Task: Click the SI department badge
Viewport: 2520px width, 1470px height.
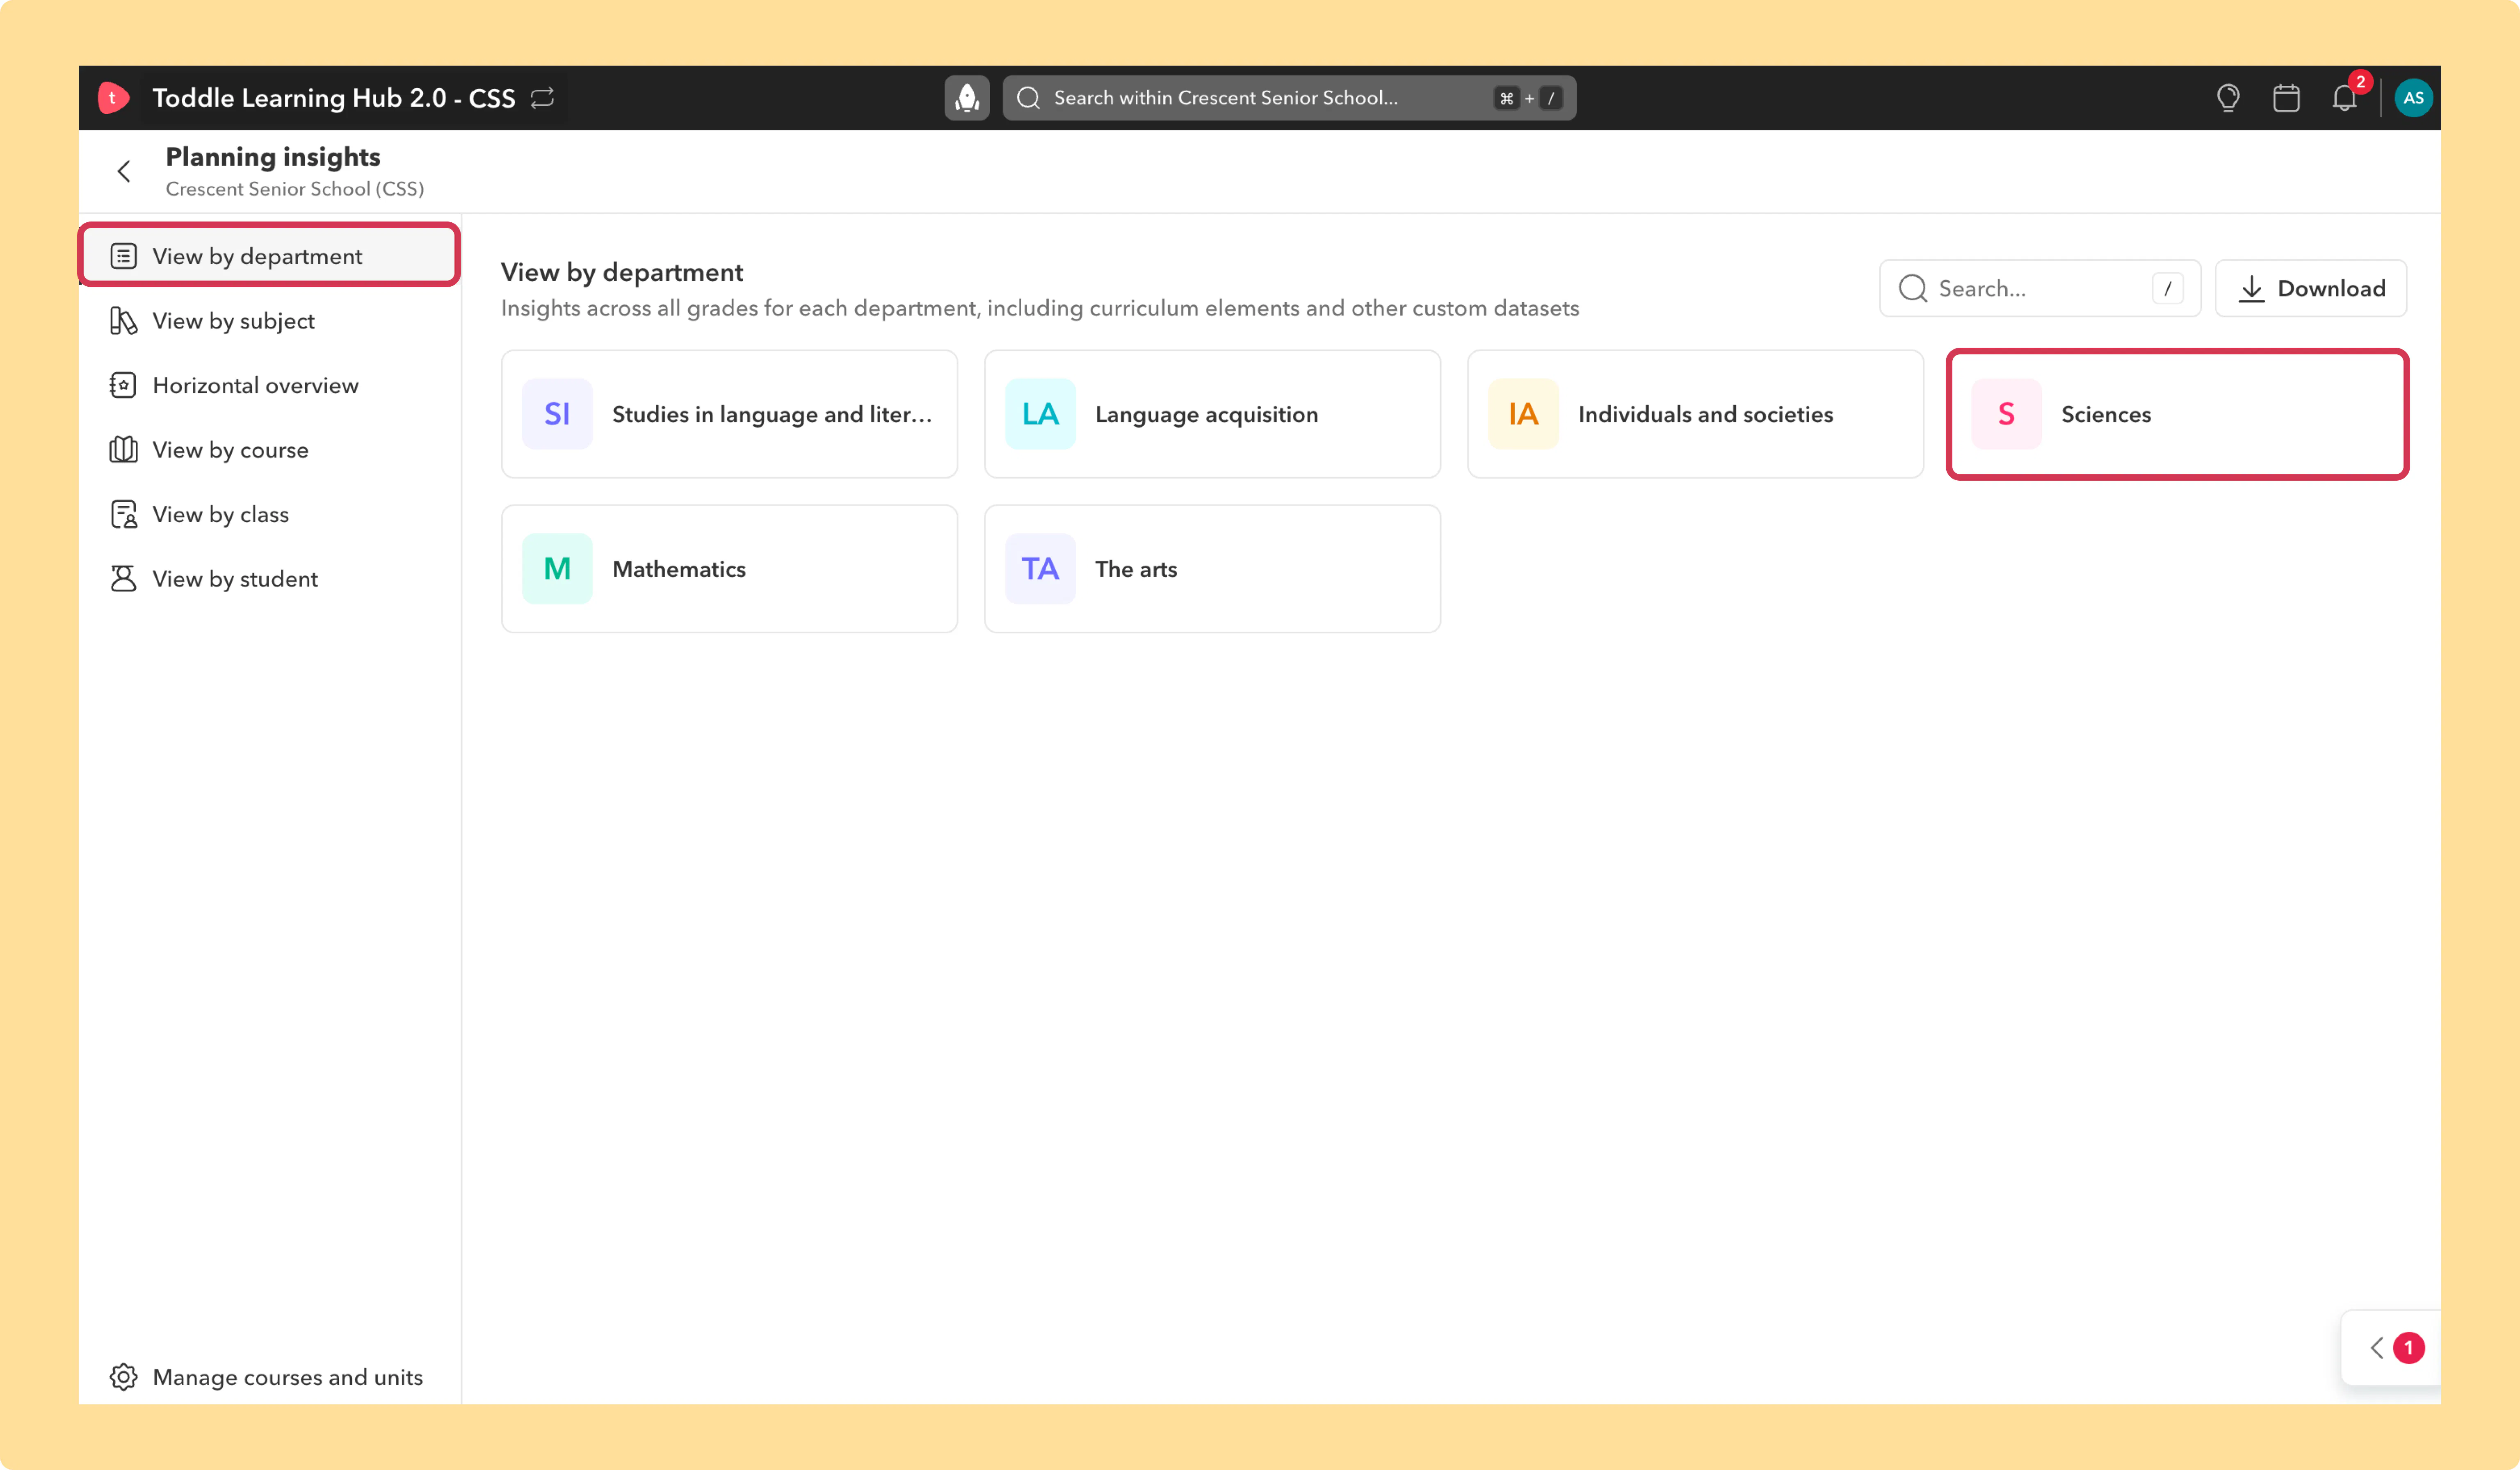Action: (557, 414)
